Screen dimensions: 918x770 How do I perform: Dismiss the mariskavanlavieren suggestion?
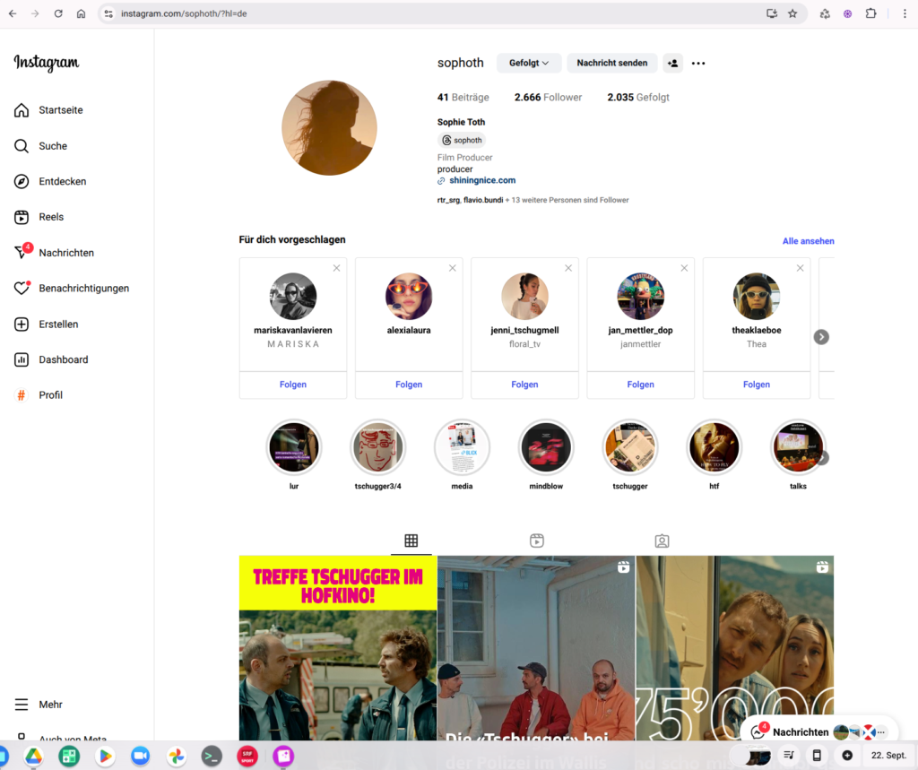pyautogui.click(x=336, y=268)
